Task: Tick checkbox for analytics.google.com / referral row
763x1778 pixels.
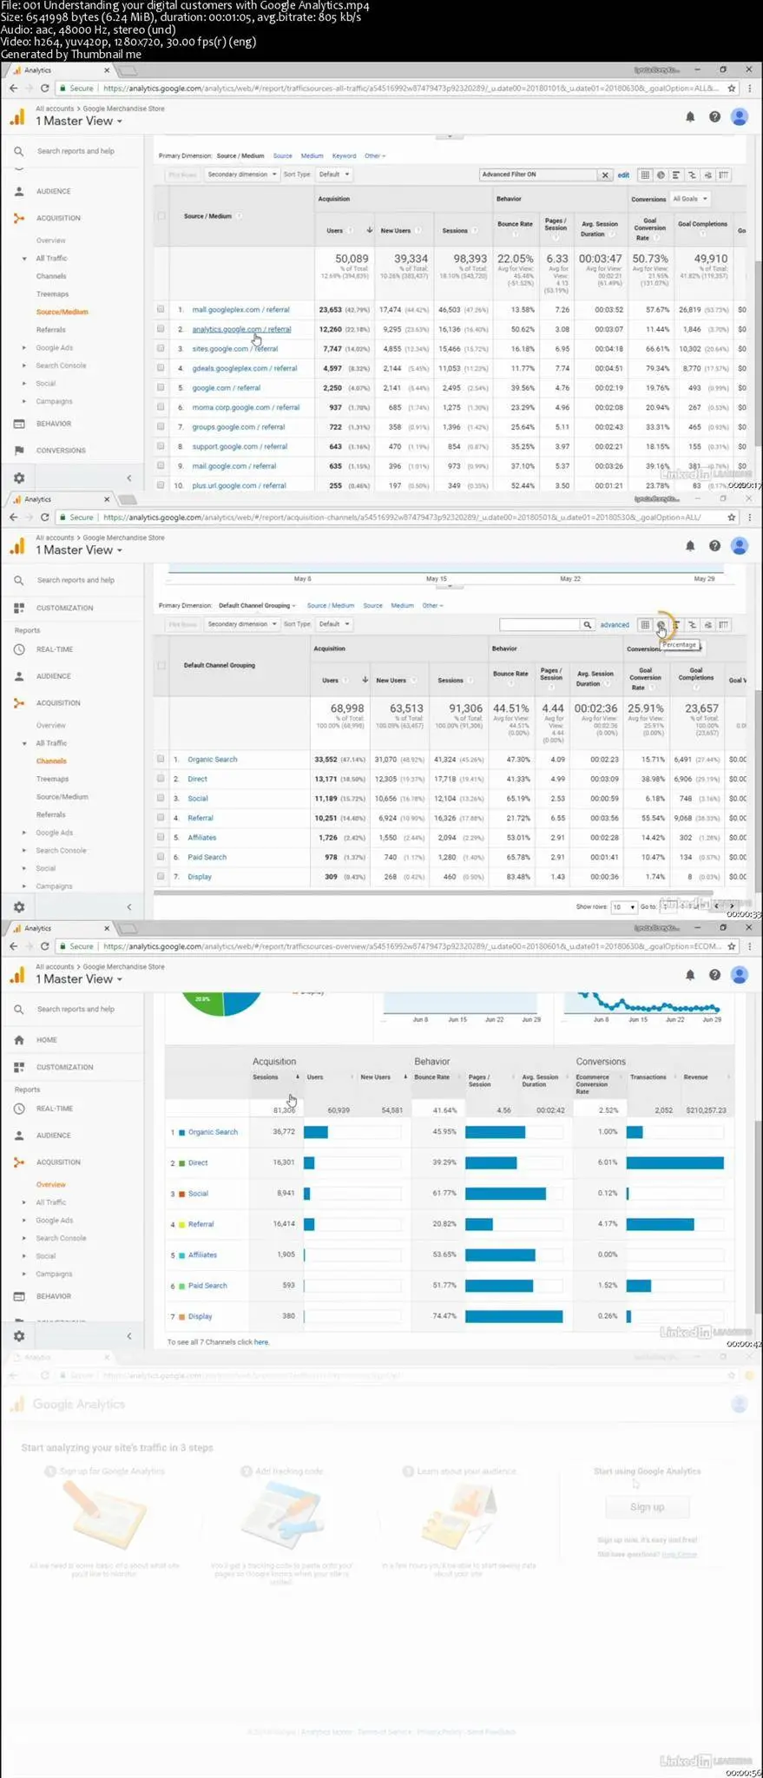Action: (161, 329)
